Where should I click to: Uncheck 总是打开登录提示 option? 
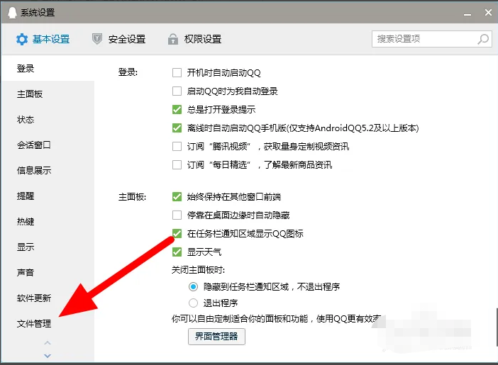(x=177, y=110)
